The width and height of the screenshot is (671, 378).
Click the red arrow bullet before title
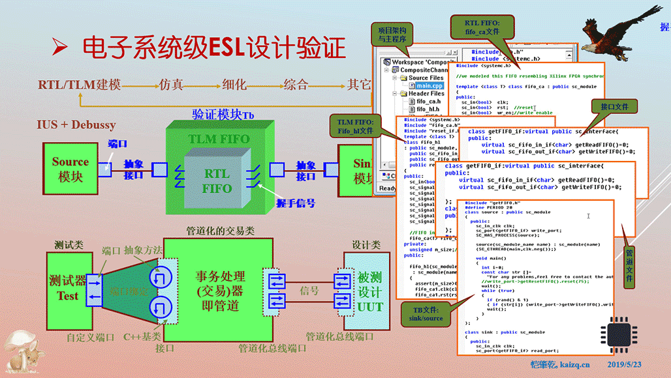[60, 46]
